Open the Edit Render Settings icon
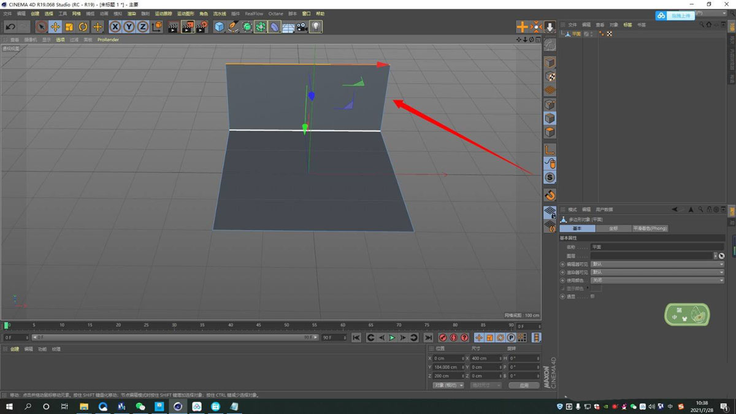736x414 pixels. [202, 26]
